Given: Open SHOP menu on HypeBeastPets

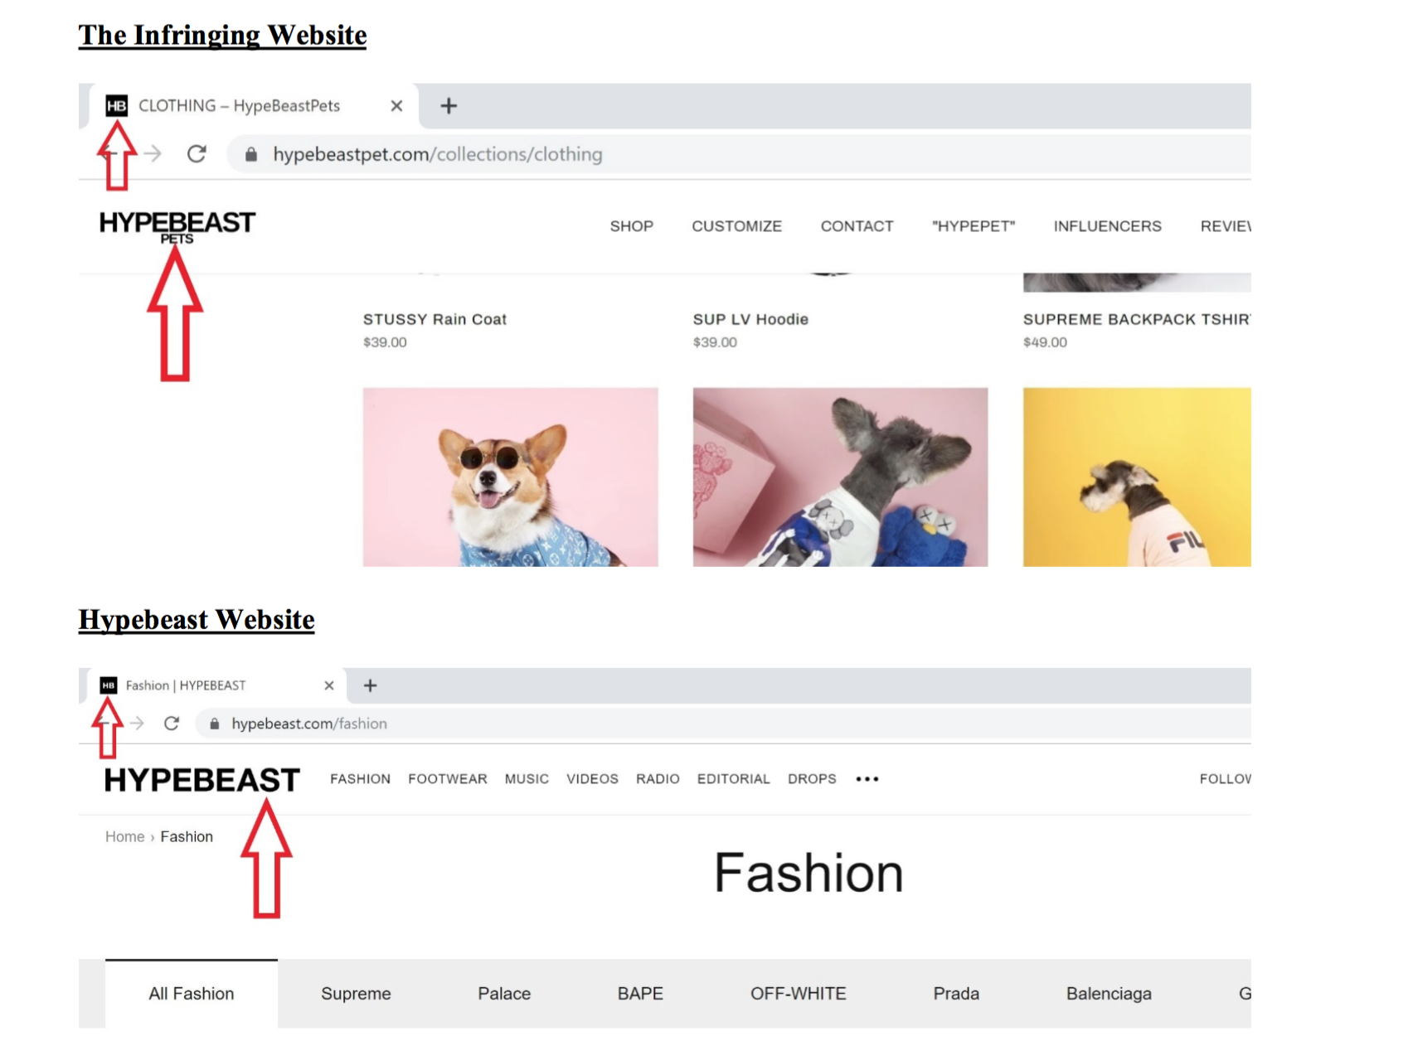Looking at the screenshot, I should point(632,226).
